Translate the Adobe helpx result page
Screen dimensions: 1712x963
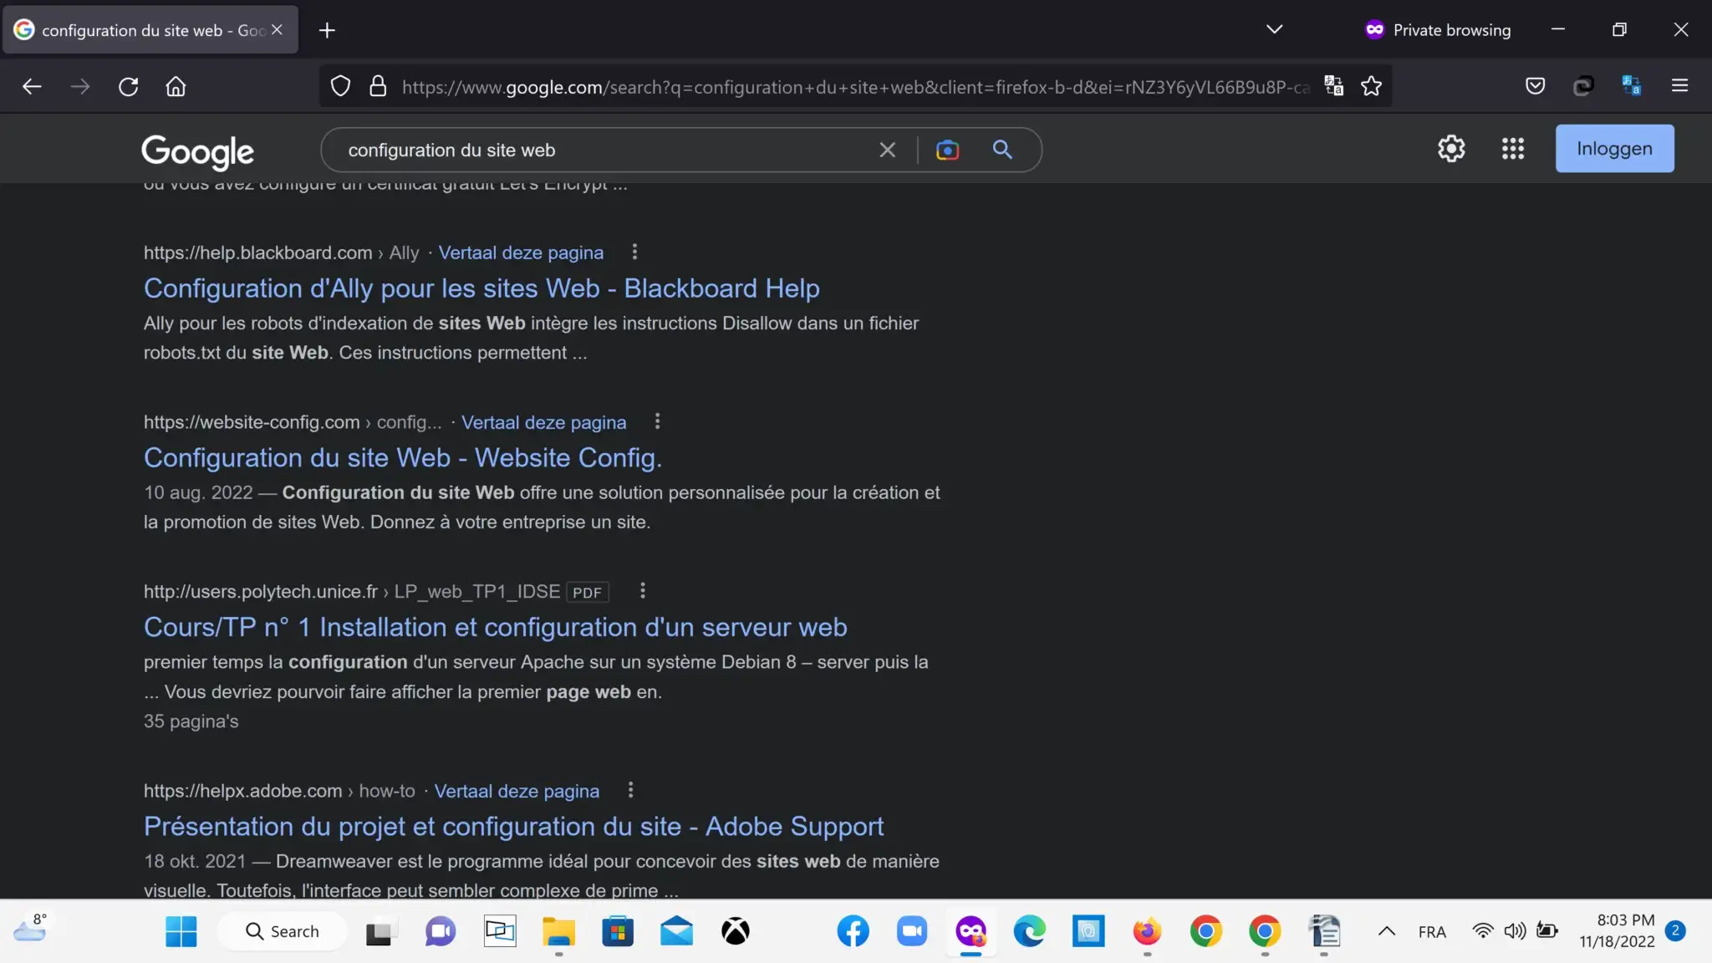coord(517,791)
